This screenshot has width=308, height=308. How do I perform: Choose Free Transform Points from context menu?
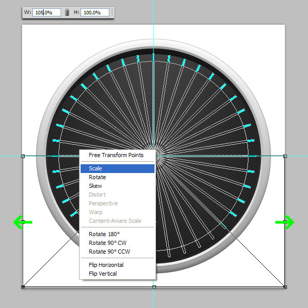click(118, 155)
